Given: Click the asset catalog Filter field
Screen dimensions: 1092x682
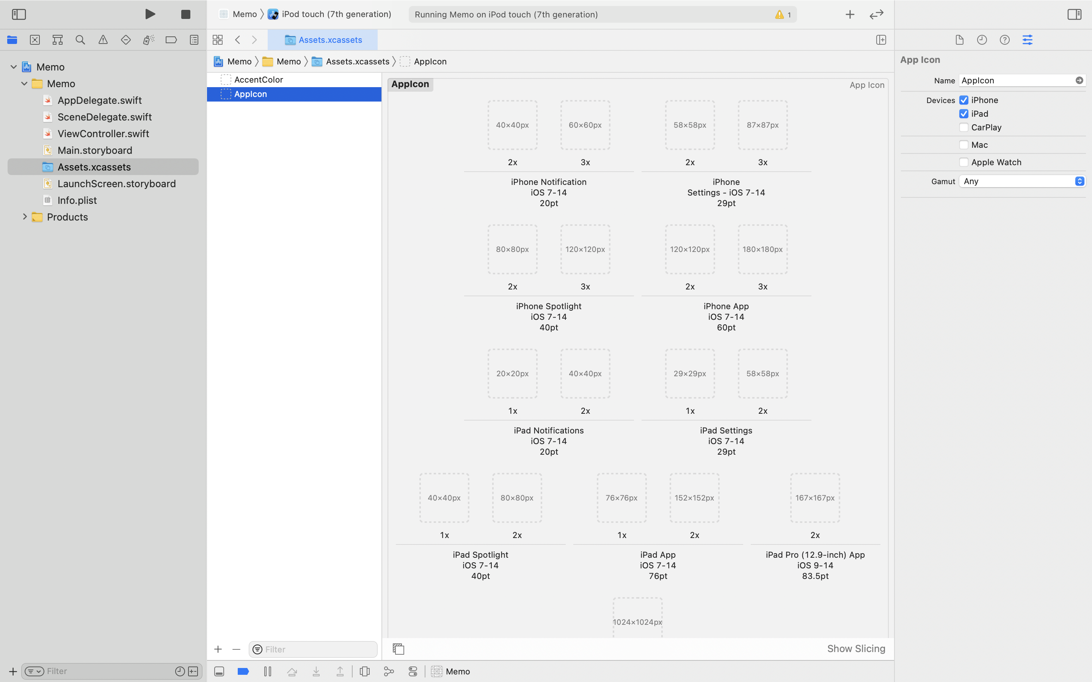Looking at the screenshot, I should pos(318,649).
